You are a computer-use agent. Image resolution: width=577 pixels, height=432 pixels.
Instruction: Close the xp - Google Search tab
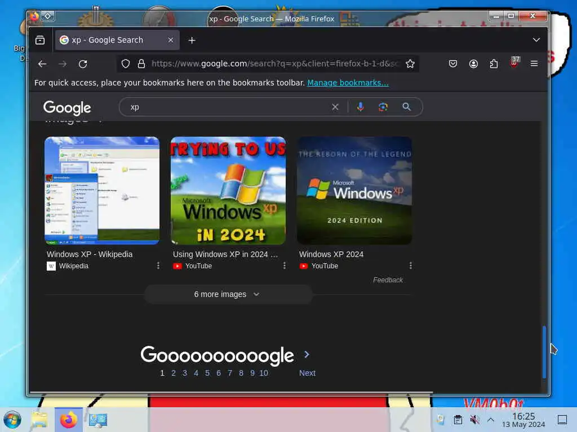point(170,40)
